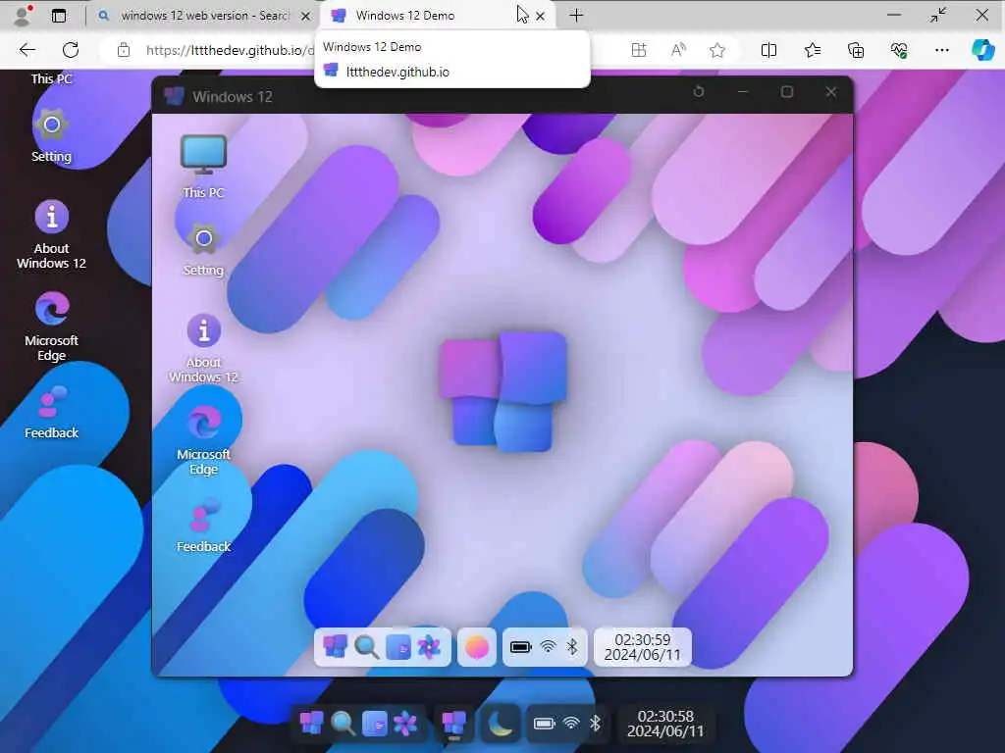Click Wi-Fi icon in nested taskbar
Screen dimensions: 1005x753
point(548,647)
